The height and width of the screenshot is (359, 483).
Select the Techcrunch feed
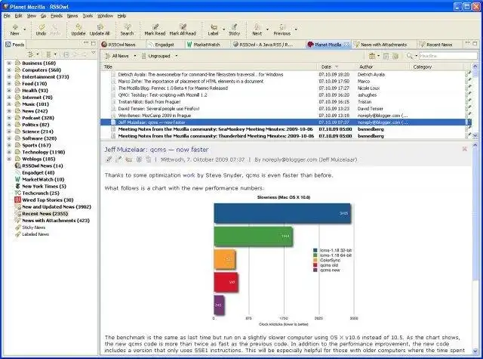(41, 193)
